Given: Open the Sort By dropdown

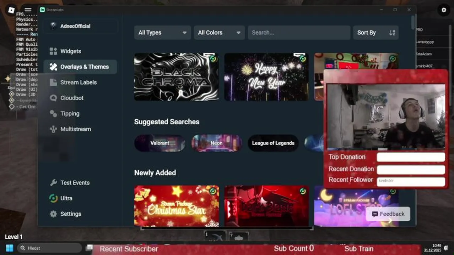Looking at the screenshot, I should click(x=375, y=33).
